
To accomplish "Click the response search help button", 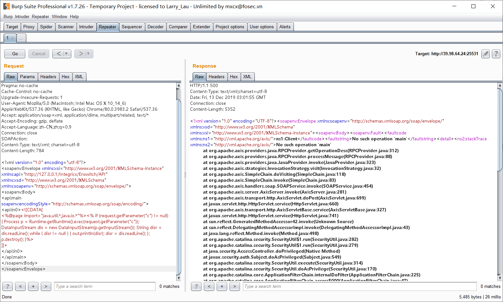I will coord(196,287).
